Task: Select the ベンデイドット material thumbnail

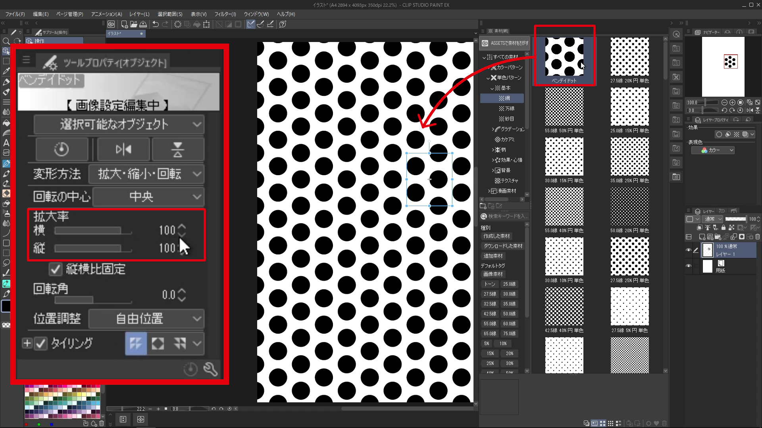Action: coord(564,57)
